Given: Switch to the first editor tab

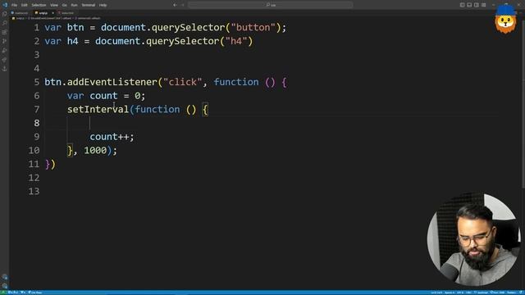Looking at the screenshot, I should pos(20,13).
